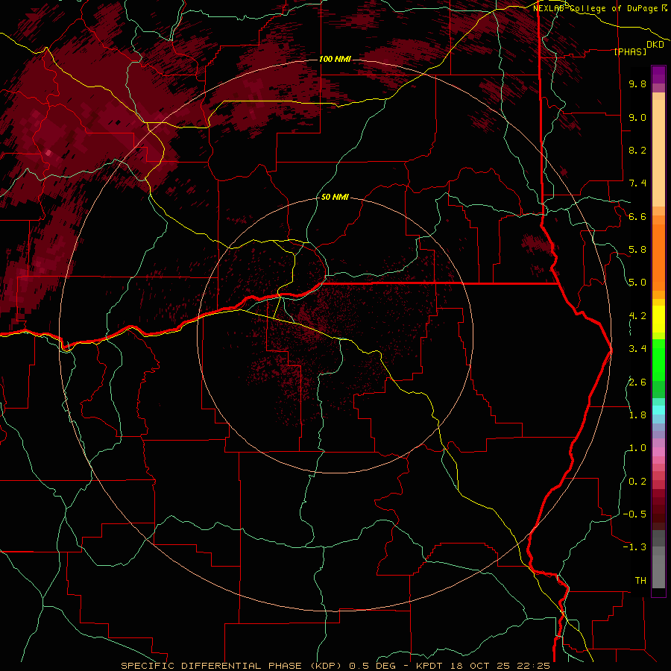Click the 1.0 scale label
This screenshot has width=671, height=671.
point(637,448)
